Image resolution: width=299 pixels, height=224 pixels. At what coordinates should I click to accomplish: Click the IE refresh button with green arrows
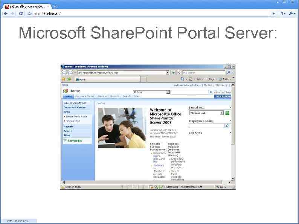173,73
